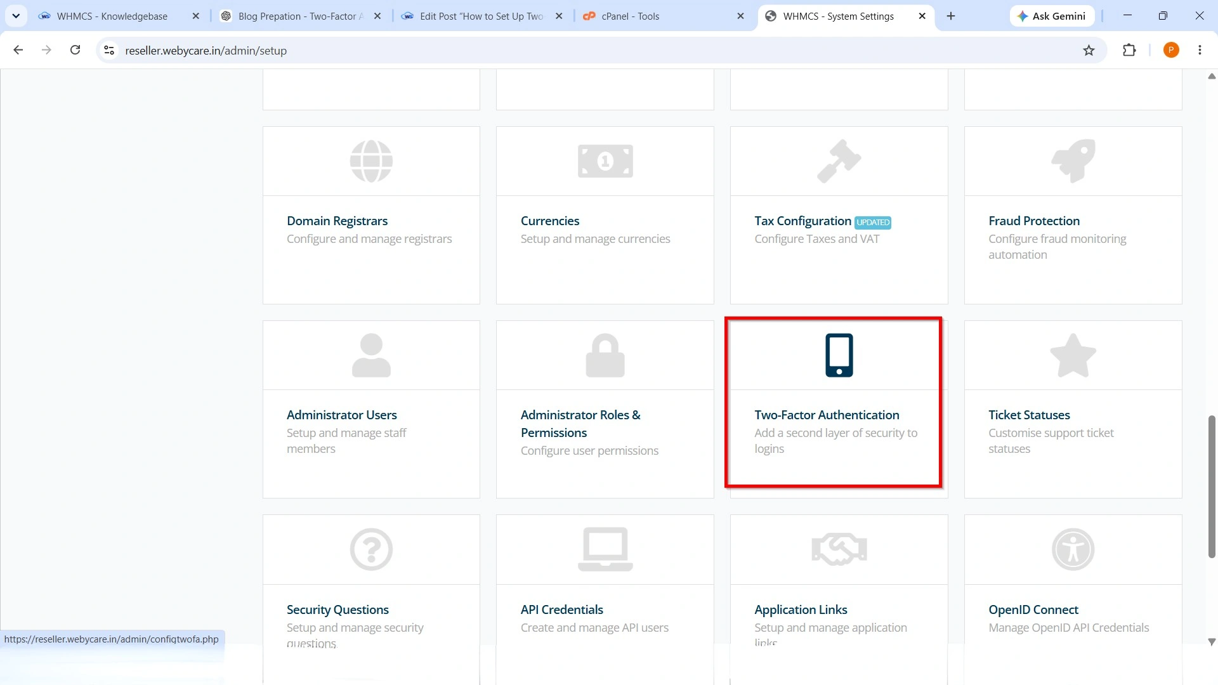This screenshot has width=1218, height=685.
Task: Go forward in browser history
Action: [46, 50]
